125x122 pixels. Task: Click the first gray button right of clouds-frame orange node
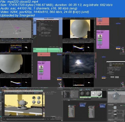pyautogui.click(x=112, y=77)
